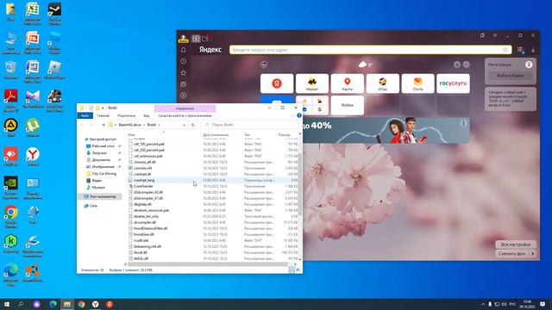Open Kaspersky desktop shortcut

click(x=11, y=244)
